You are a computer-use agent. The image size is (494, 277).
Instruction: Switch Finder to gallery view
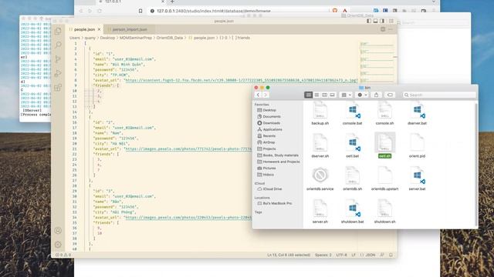(332, 95)
